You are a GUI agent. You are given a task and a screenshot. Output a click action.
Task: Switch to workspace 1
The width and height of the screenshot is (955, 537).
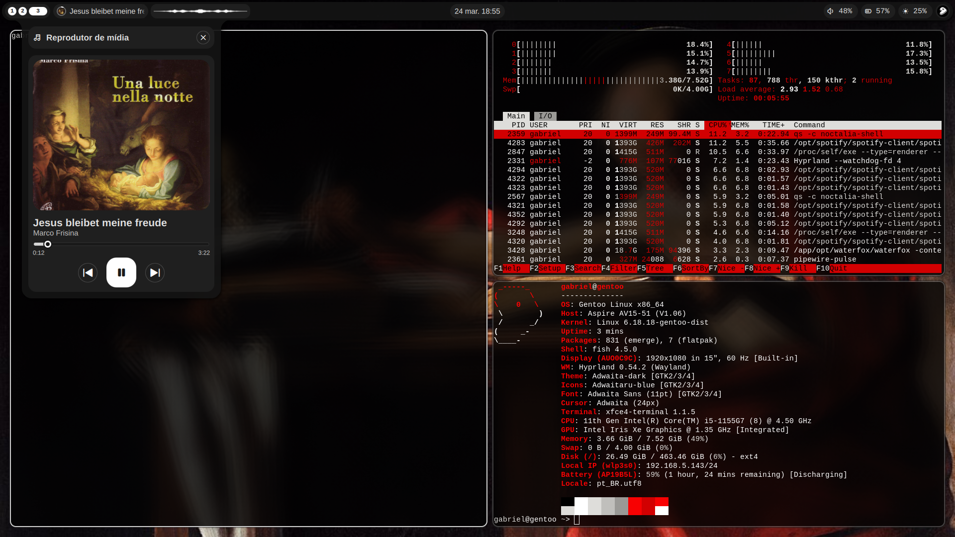[x=12, y=11]
